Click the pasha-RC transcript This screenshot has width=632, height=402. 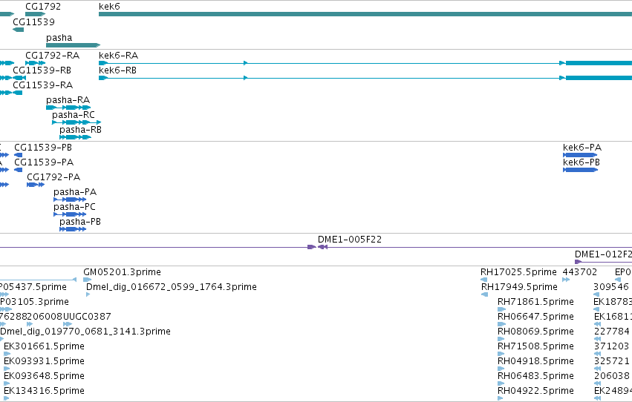pyautogui.click(x=76, y=122)
